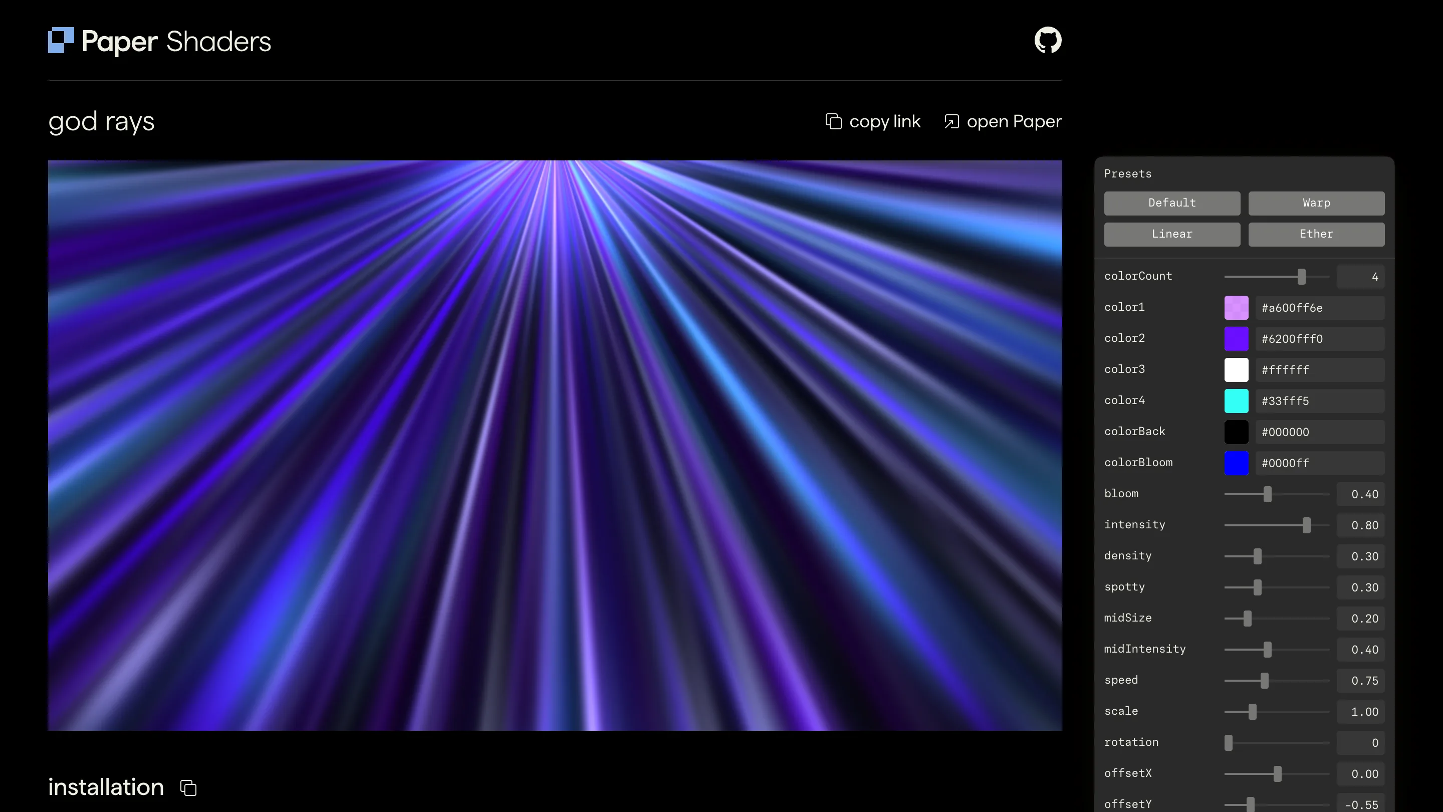Image resolution: width=1443 pixels, height=812 pixels.
Task: Open the color4 cyan swatch
Action: click(x=1236, y=401)
